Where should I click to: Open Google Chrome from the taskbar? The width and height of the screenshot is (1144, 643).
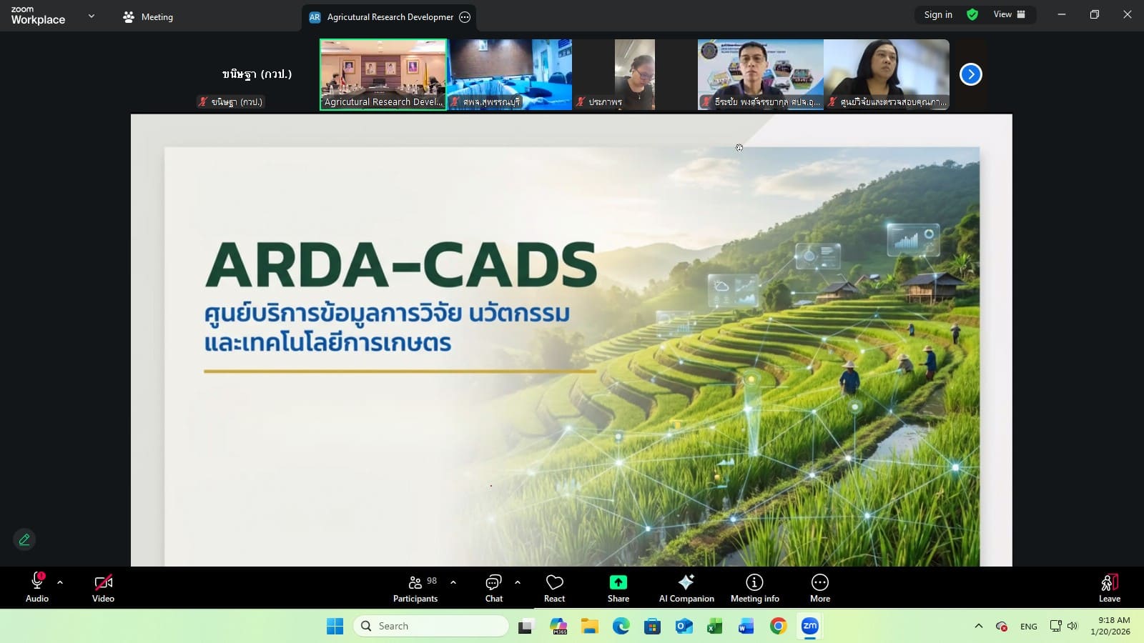pos(778,627)
